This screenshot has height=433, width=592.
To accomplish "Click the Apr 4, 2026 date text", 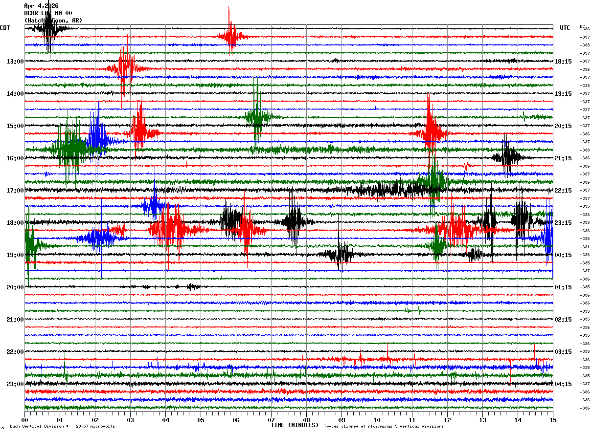I will click(x=41, y=6).
